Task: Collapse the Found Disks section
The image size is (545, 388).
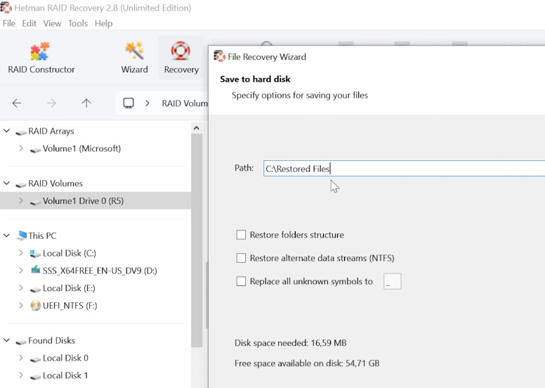Action: click(x=6, y=340)
